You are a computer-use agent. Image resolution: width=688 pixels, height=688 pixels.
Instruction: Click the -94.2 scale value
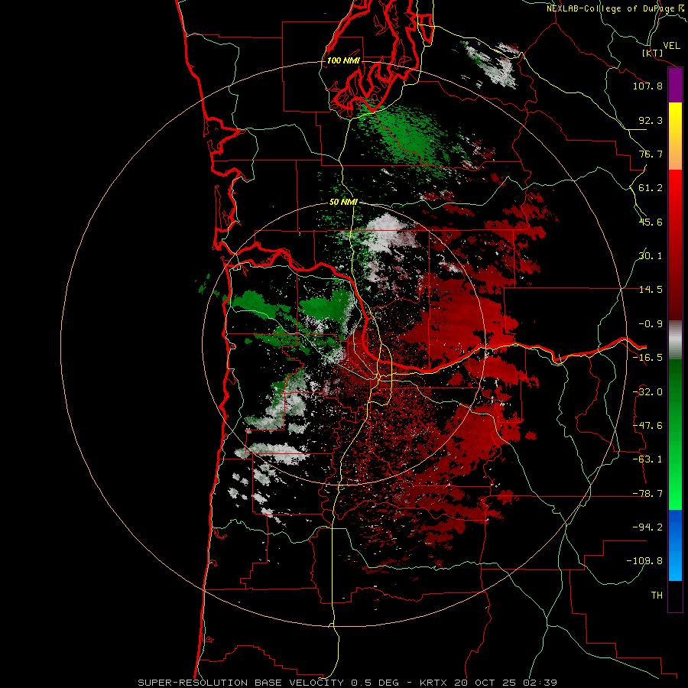647,527
